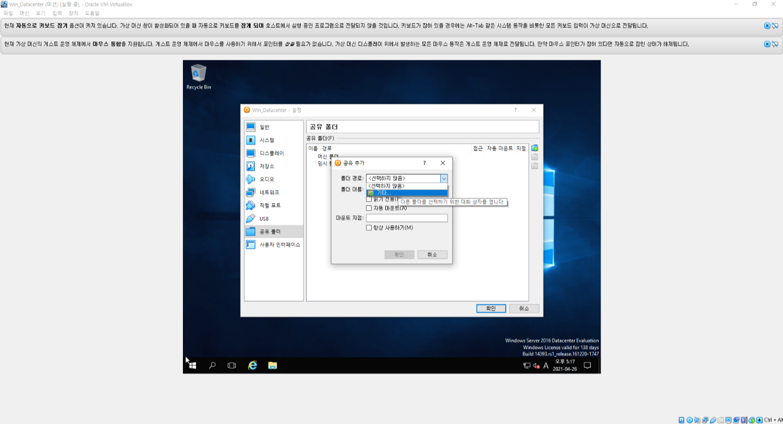Image resolution: width=783 pixels, height=424 pixels.
Task: Click 취소 in the 공유 추가 dialog
Action: pos(432,255)
